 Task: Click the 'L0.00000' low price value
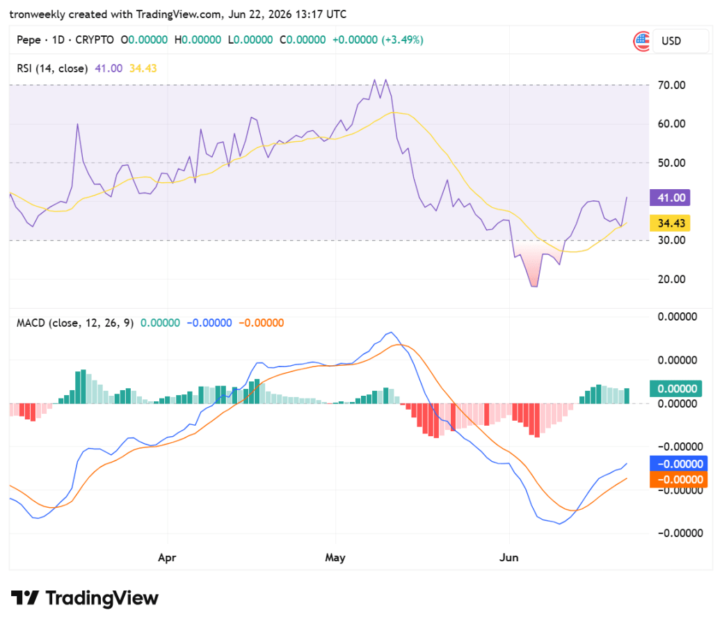[x=250, y=40]
